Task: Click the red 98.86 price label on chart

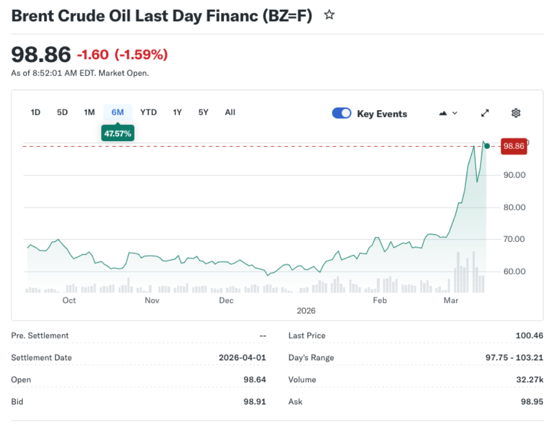Action: tap(514, 146)
